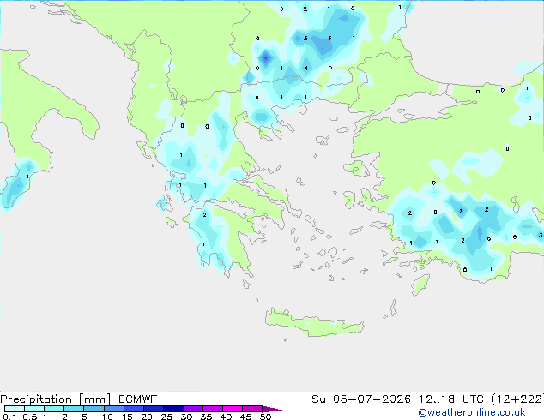Click the 1–2 mm legend swatch
The image size is (544, 420).
[x=54, y=409]
